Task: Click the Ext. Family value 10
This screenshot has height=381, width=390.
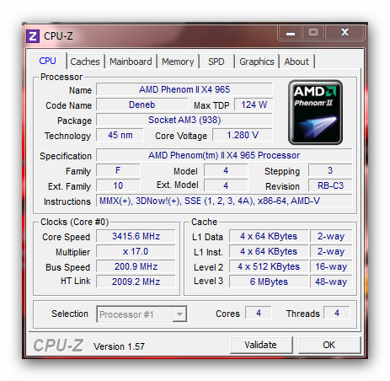Action: coord(118,185)
